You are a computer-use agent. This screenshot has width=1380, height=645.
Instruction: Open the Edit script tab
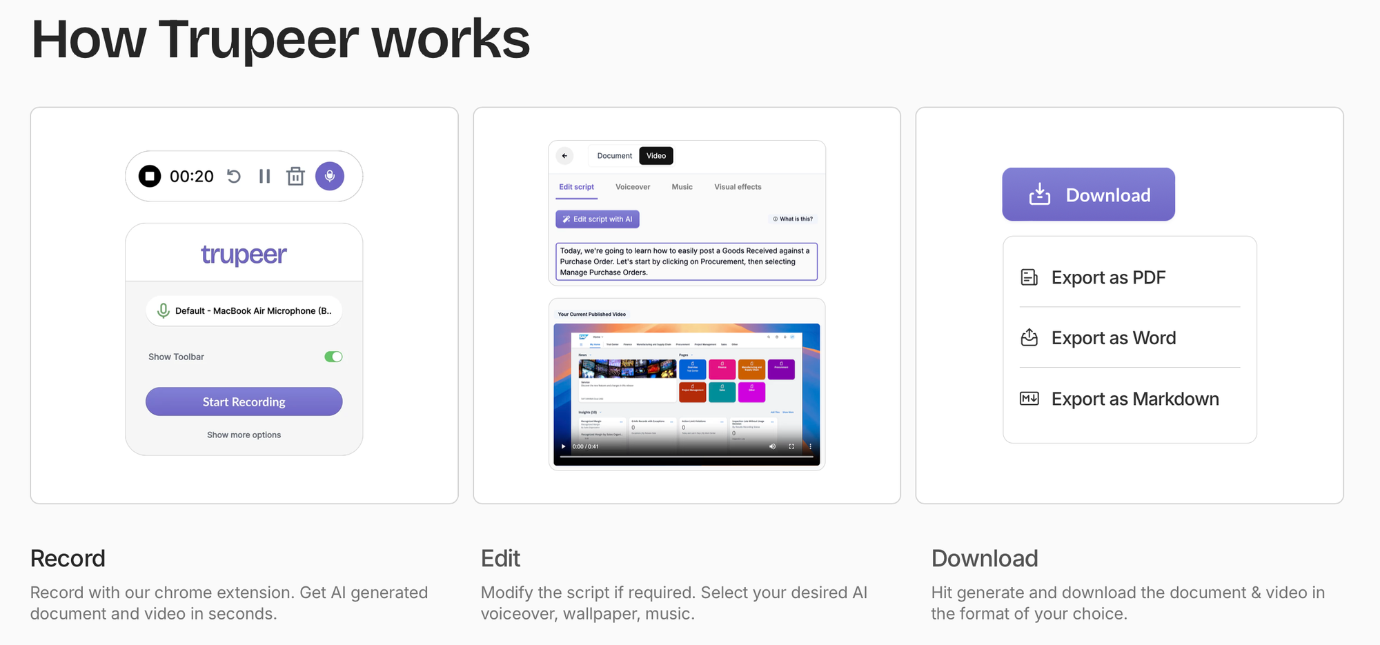[x=576, y=187]
